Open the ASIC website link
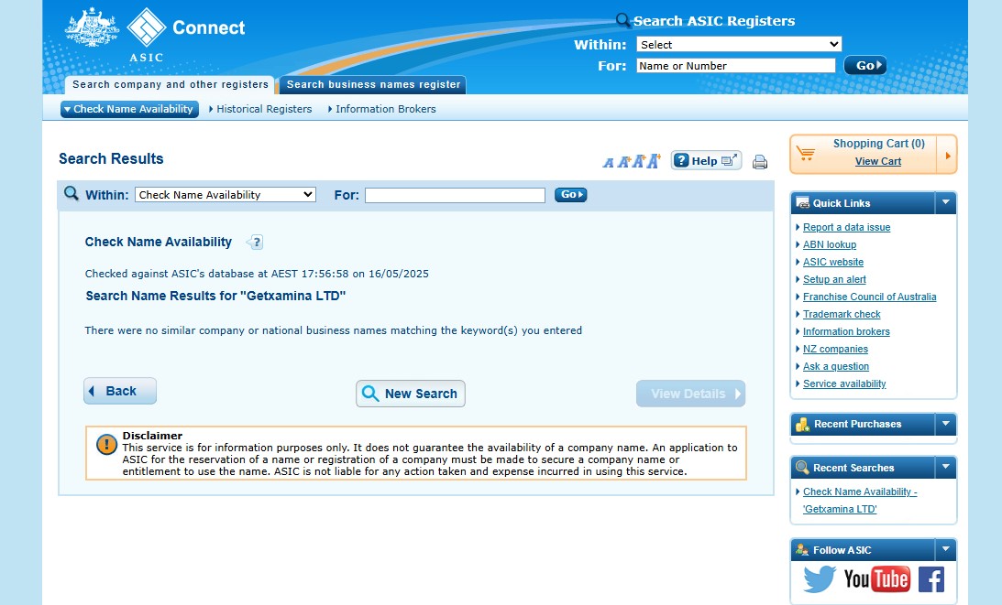Screen dimensions: 1002x605 coord(832,262)
